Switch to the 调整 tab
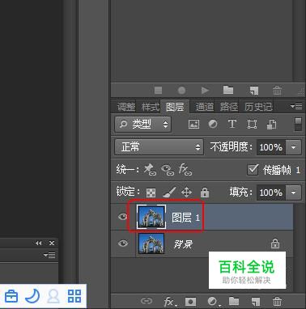This screenshot has height=309, width=306. pos(126,107)
